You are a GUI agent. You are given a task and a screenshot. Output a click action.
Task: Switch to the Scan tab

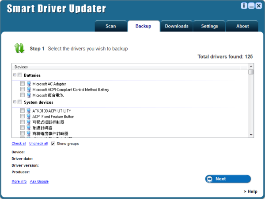(111, 26)
